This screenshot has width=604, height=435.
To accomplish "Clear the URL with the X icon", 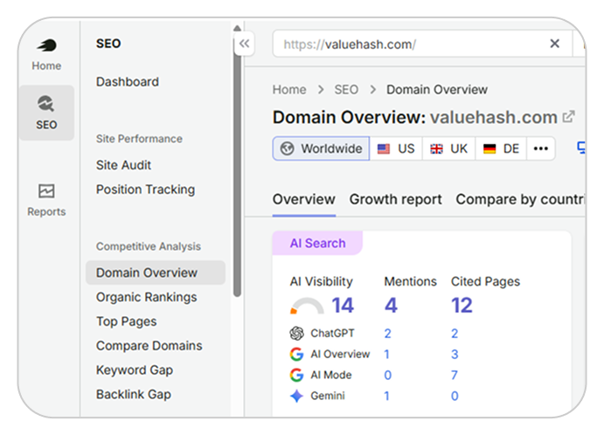I will tap(554, 44).
